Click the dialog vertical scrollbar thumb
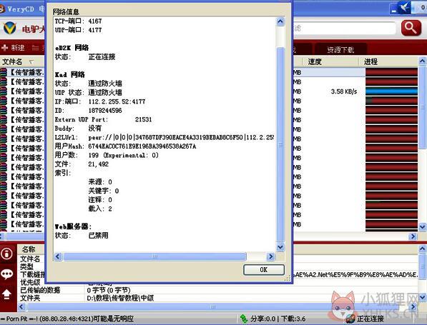Screen dimensions: 427x325 (x=280, y=144)
